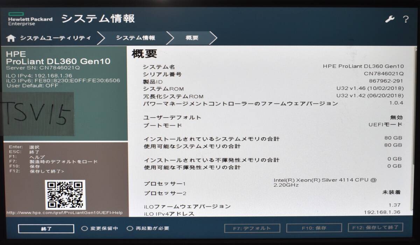The height and width of the screenshot is (245, 420).
Task: Click the serial number value CN7846021Q in 概要
Action: (384, 74)
